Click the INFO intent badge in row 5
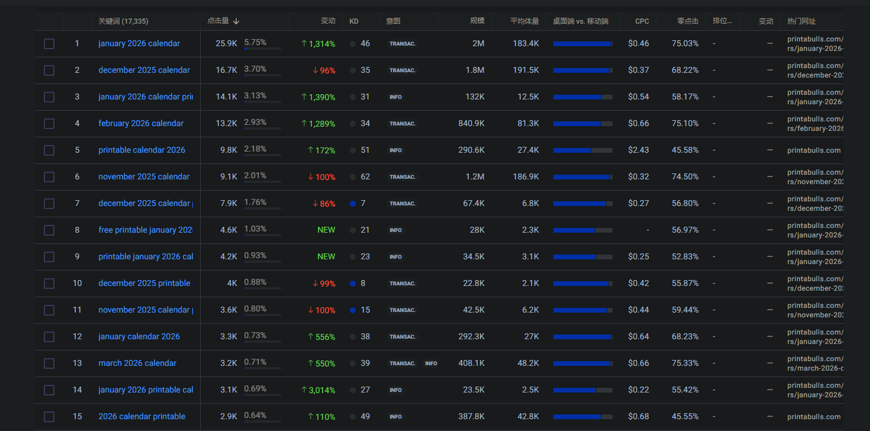The image size is (870, 431). 395,150
